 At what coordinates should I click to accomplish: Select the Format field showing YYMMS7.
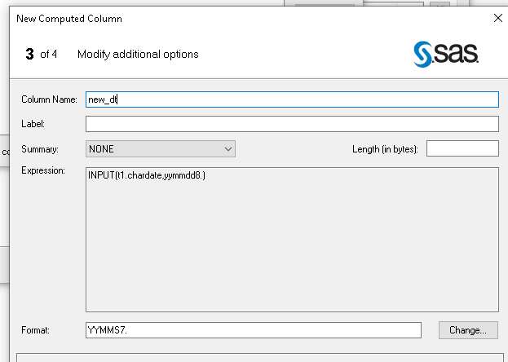253,330
